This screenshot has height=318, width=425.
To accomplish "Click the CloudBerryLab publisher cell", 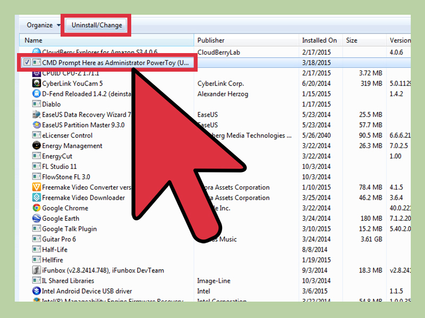I will [x=219, y=53].
